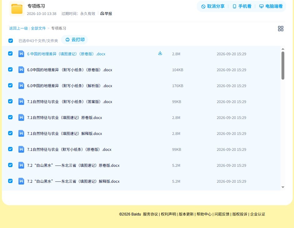The width and height of the screenshot is (294, 228).
Task: Click Word icon of 7.1 默写小纸条 原卷版
Action: point(21,149)
